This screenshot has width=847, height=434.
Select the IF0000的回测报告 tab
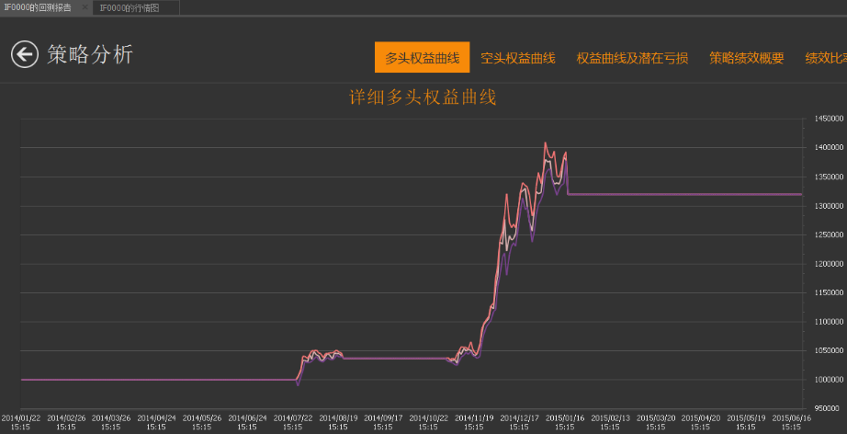(x=38, y=7)
